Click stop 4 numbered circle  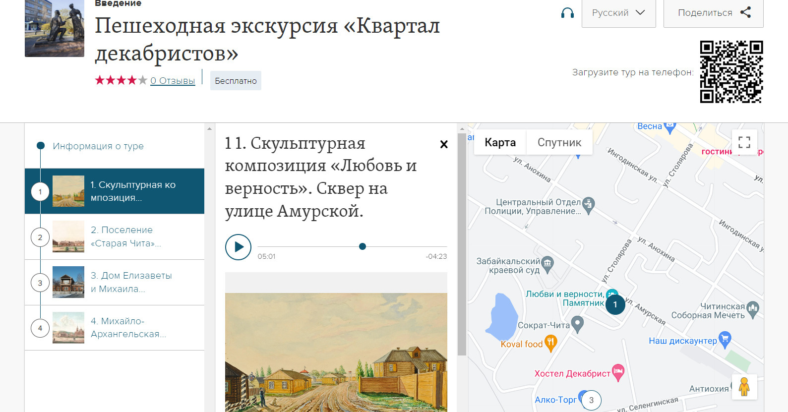click(40, 328)
